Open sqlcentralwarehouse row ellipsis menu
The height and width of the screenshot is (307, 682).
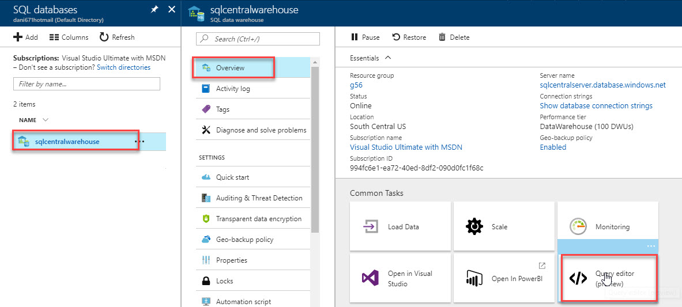click(140, 141)
